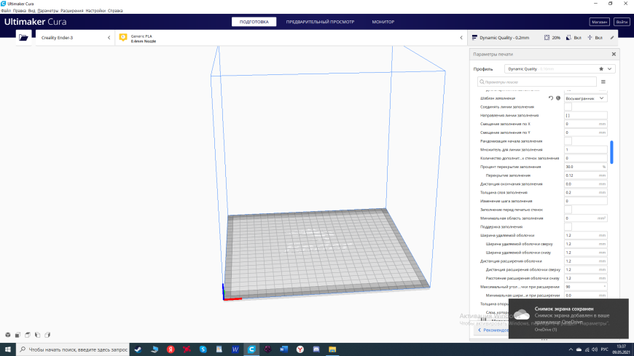634x356 pixels.
Task: Open settings visibility hamburger menu
Action: coord(603,82)
